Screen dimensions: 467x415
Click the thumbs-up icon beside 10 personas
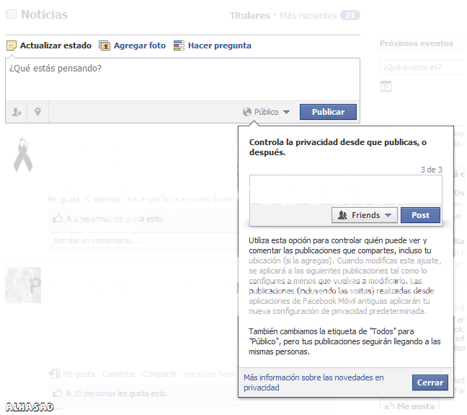point(57,393)
